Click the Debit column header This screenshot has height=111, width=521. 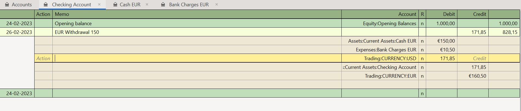point(449,14)
